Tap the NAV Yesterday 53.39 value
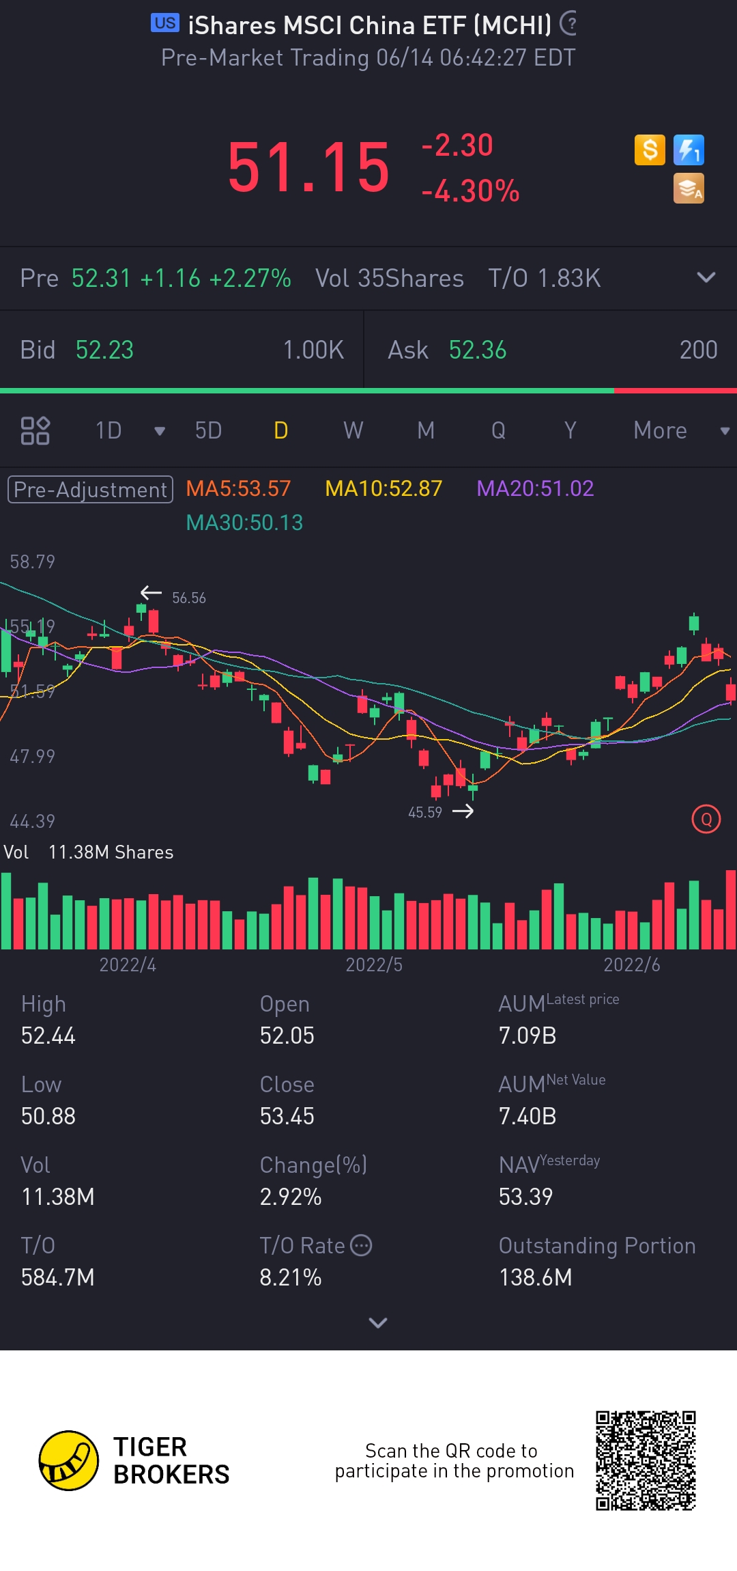The image size is (737, 1571). (549, 1181)
